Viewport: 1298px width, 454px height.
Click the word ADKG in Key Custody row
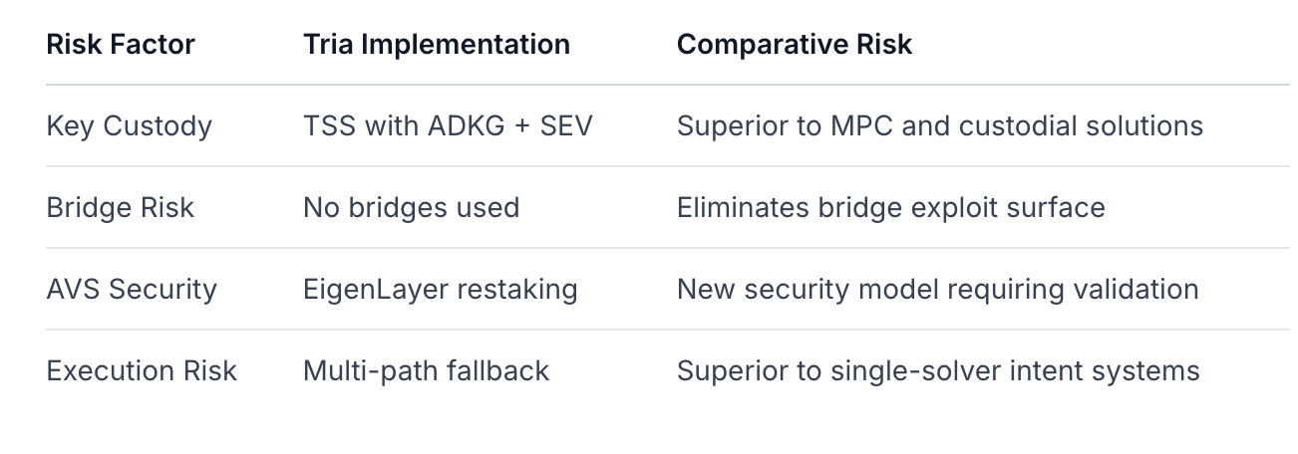coord(467,126)
